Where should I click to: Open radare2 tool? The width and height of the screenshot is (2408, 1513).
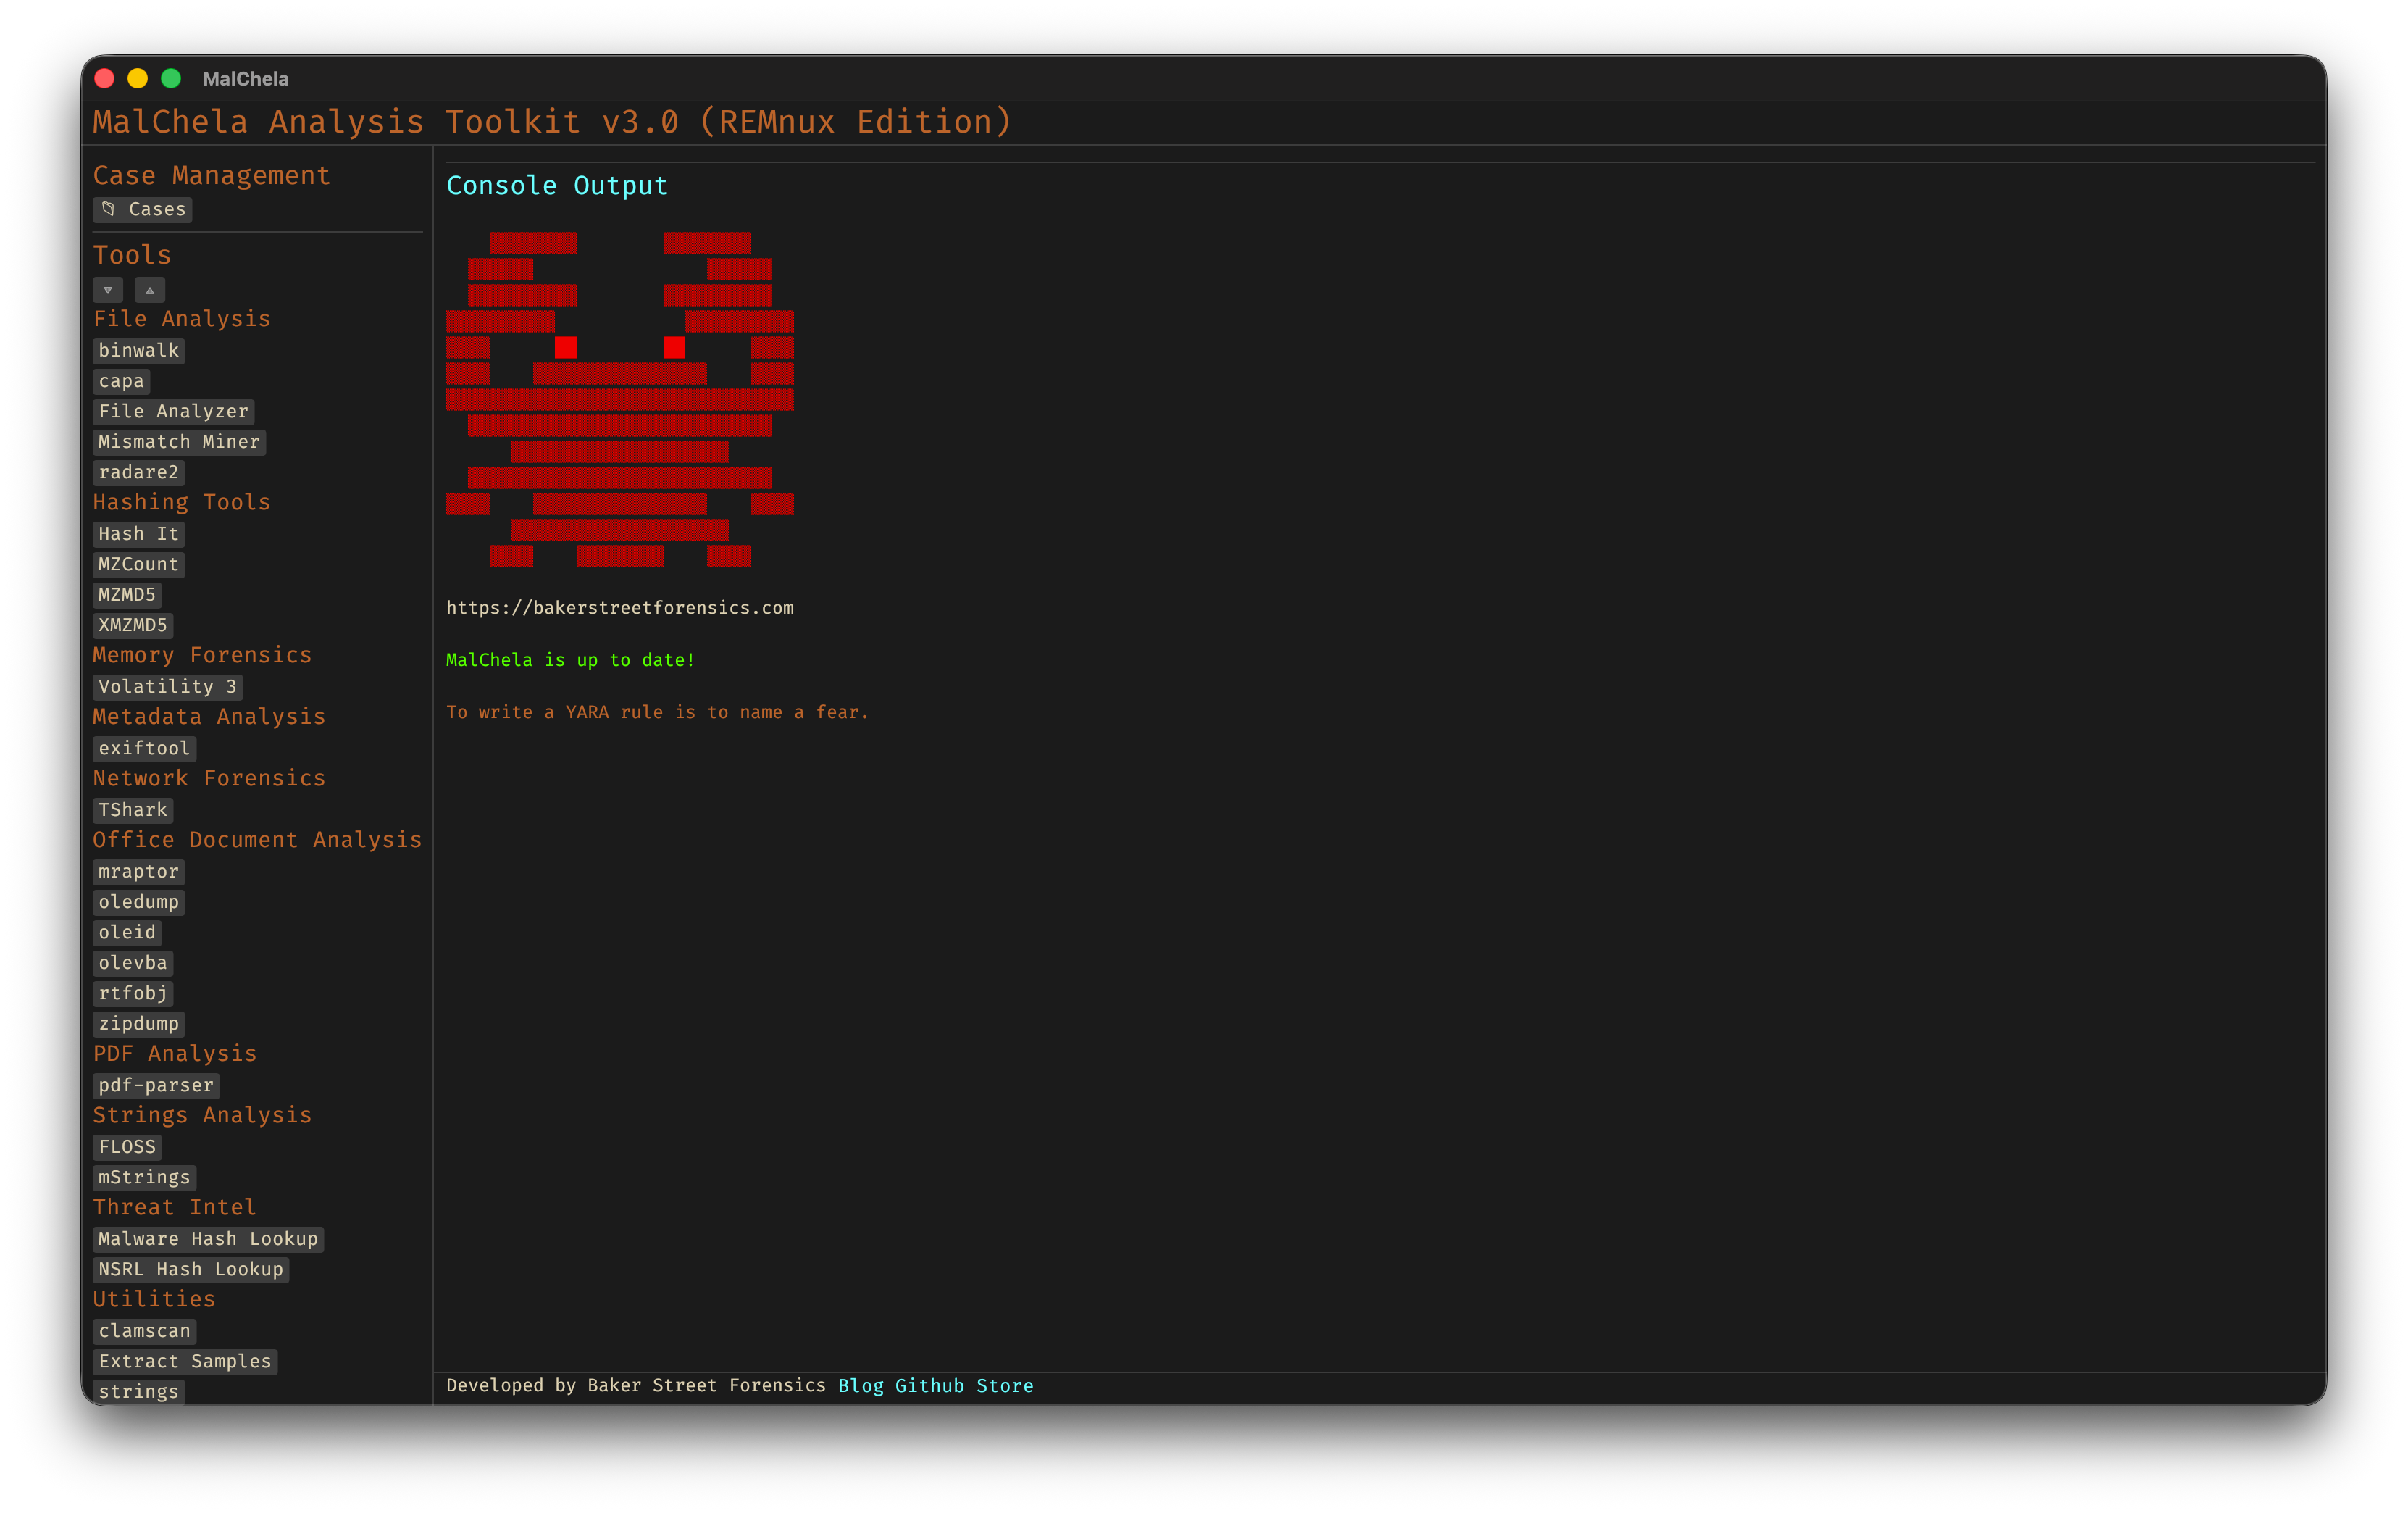coord(139,472)
